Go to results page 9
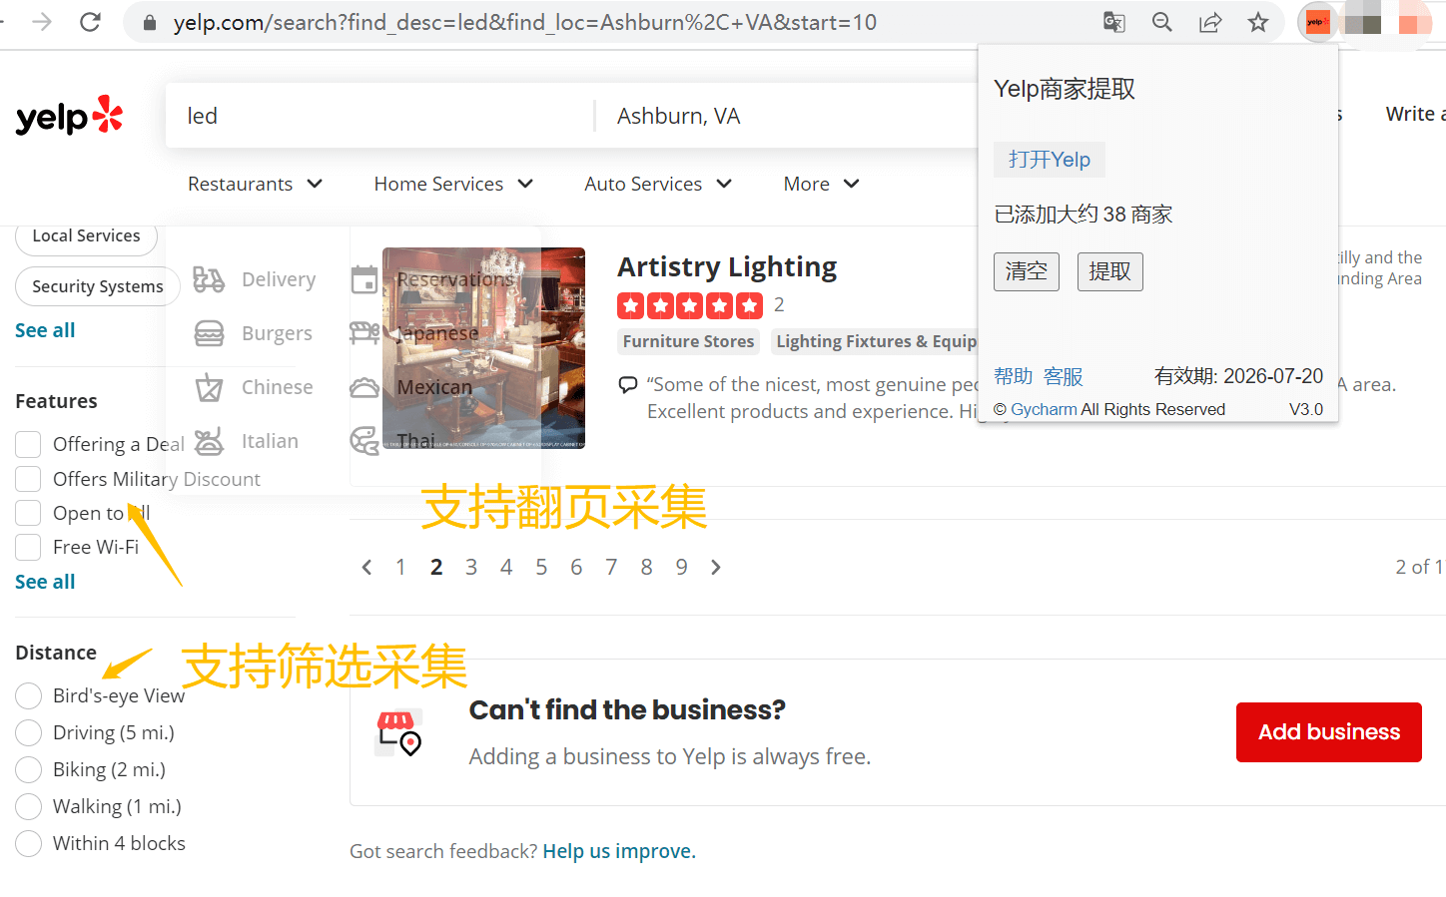Screen dimensions: 1446x897 tap(681, 567)
